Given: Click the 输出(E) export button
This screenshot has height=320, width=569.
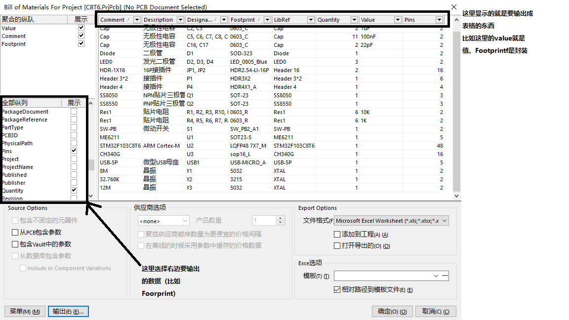Looking at the screenshot, I should (x=68, y=311).
